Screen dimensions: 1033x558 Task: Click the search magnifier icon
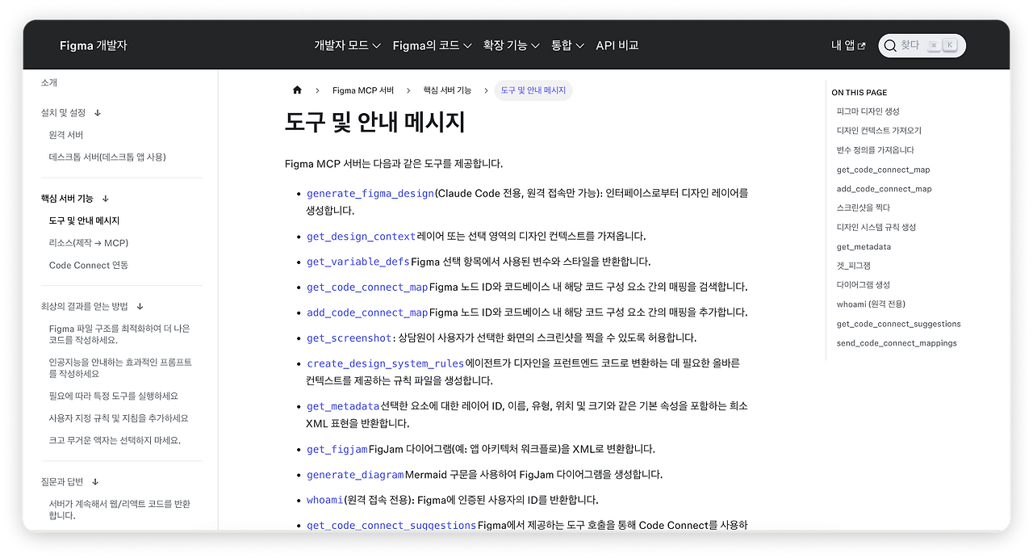tap(890, 46)
